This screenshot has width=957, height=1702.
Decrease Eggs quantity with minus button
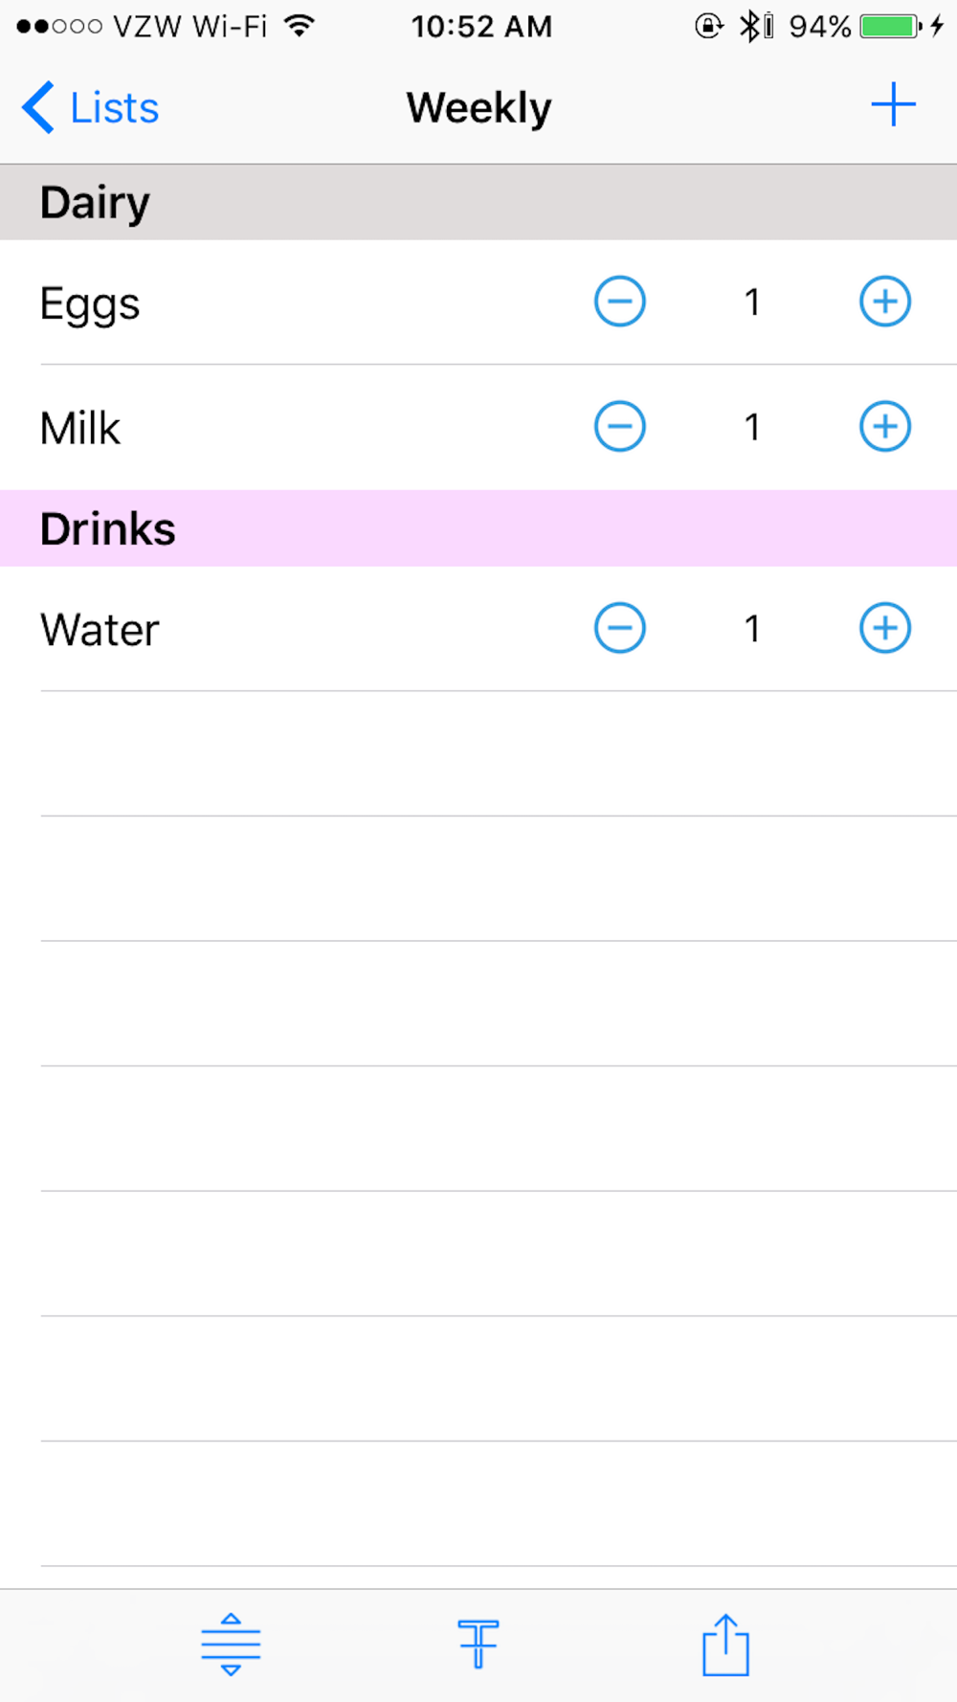(x=619, y=302)
